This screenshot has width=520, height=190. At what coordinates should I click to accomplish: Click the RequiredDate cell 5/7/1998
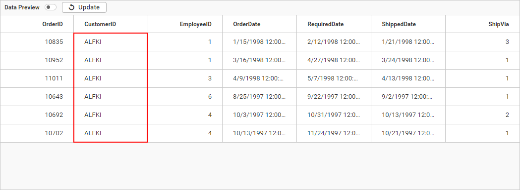[334, 78]
